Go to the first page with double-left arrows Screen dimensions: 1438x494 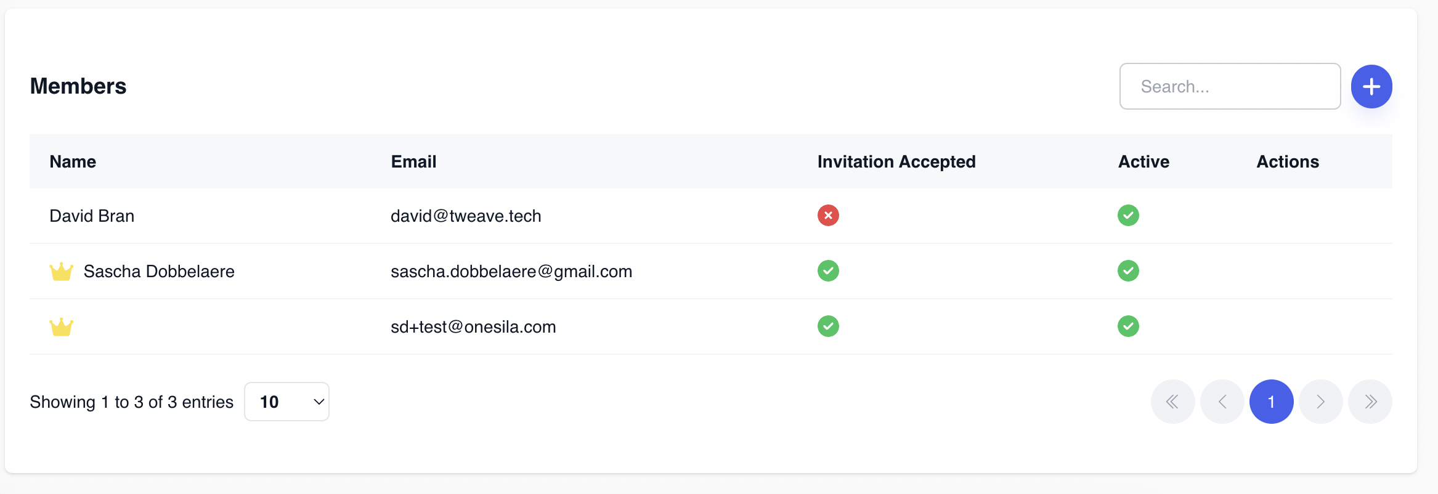coord(1172,402)
